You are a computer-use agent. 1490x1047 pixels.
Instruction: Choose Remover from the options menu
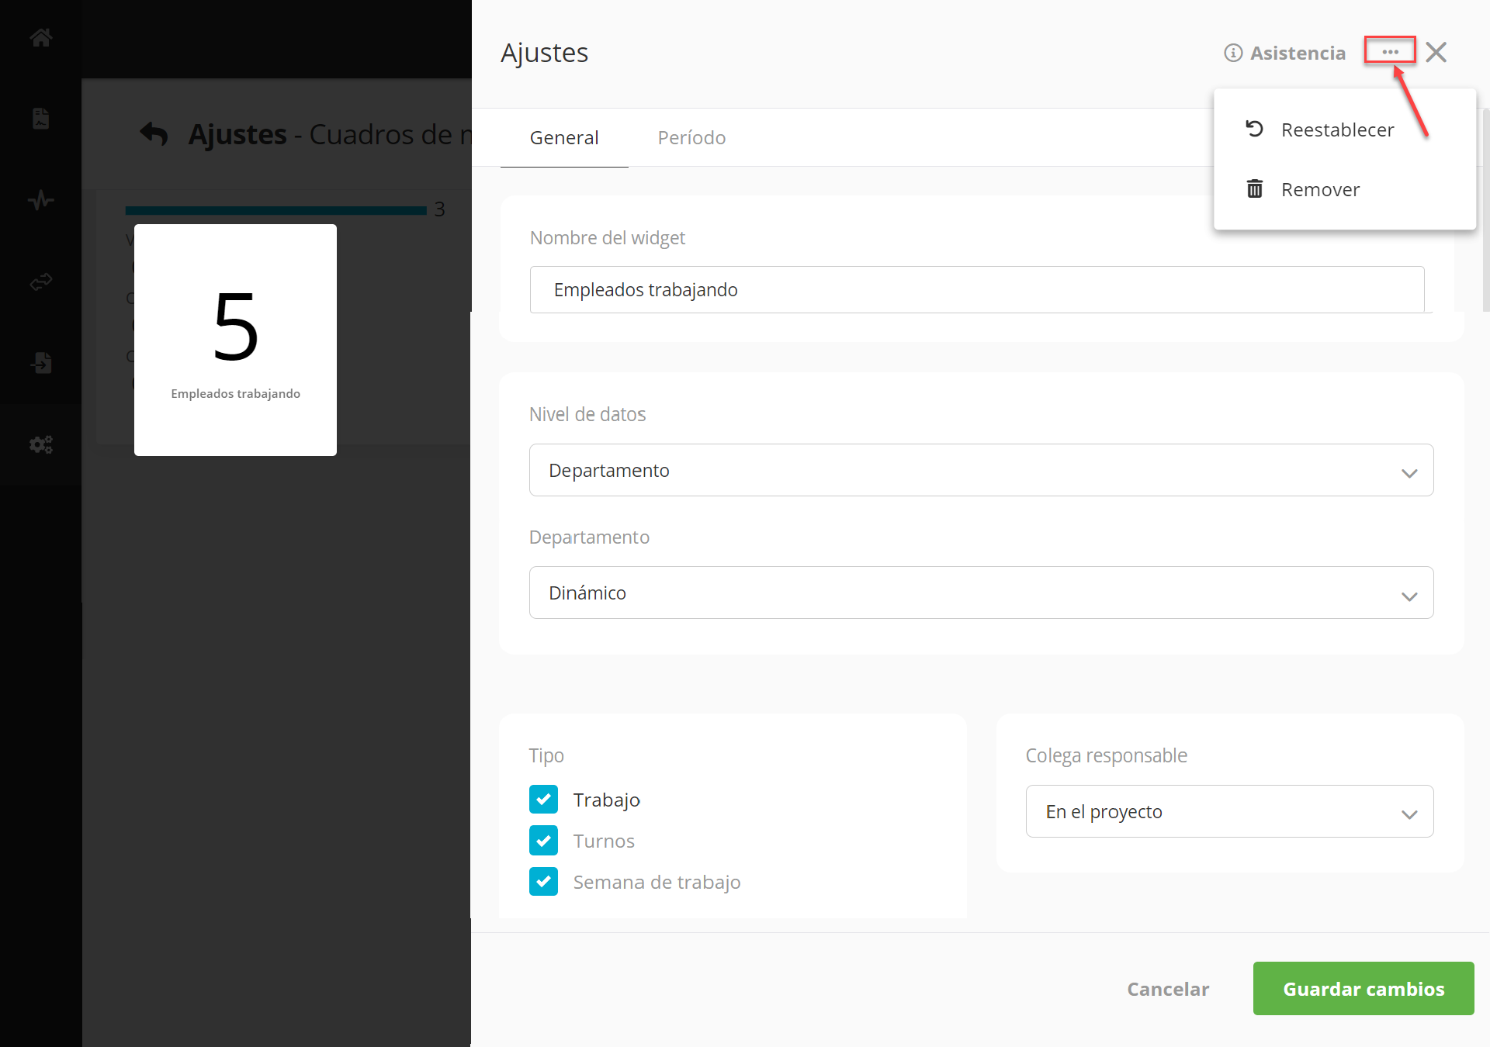coord(1319,189)
